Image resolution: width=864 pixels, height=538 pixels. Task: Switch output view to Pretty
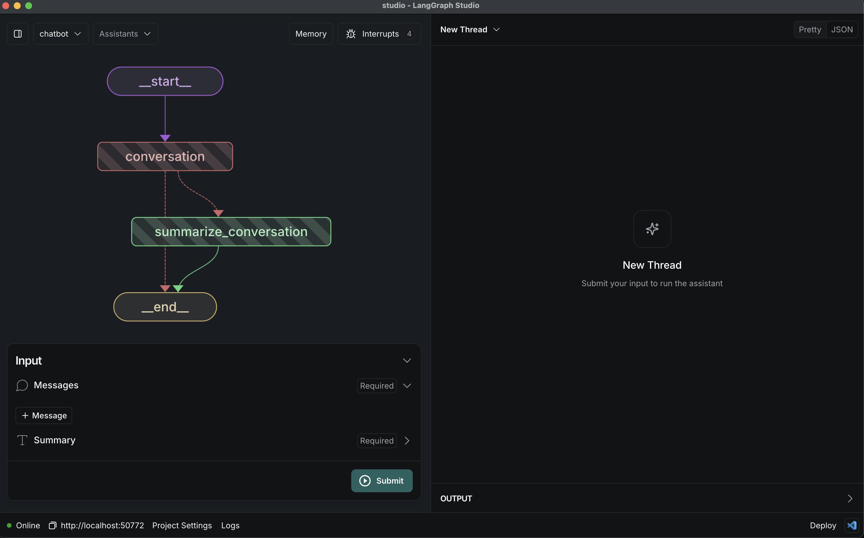click(810, 29)
